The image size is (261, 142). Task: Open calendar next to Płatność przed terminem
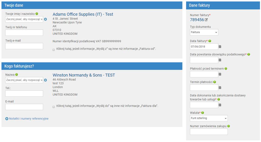(220, 74)
